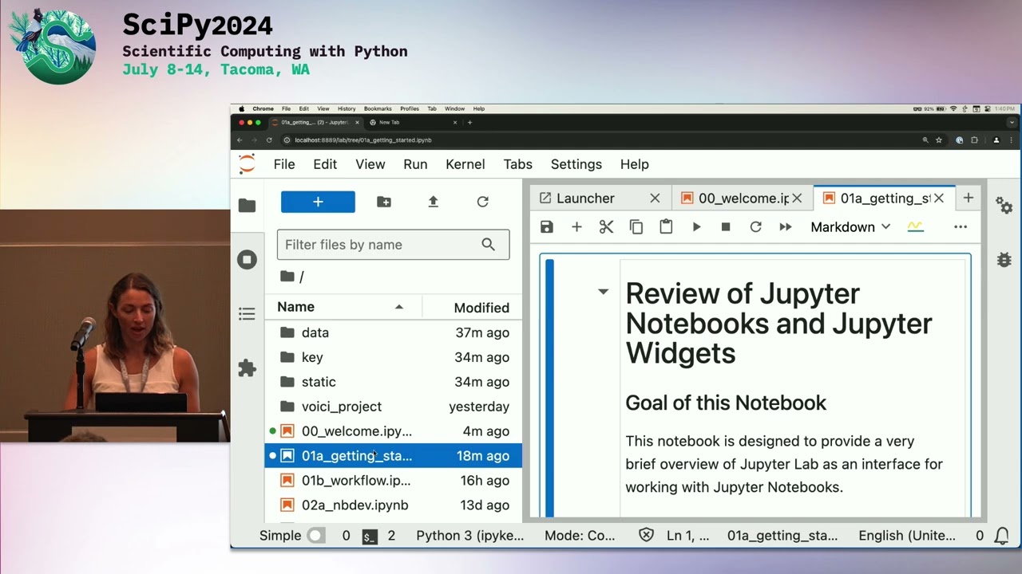Close the Launcher tab
The height and width of the screenshot is (574, 1022).
[655, 199]
